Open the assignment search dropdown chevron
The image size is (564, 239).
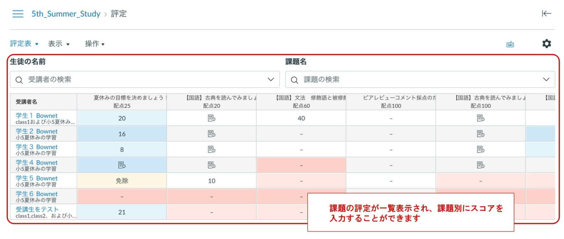(x=547, y=79)
